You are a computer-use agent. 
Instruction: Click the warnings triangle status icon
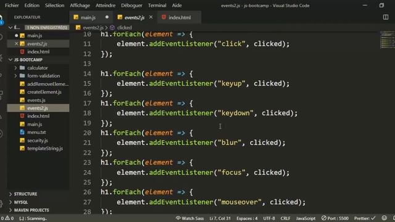click(7, 218)
